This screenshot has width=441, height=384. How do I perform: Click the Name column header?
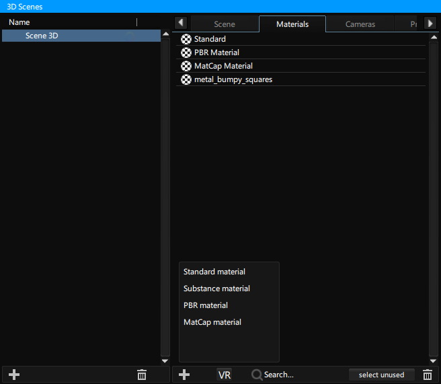pos(19,22)
